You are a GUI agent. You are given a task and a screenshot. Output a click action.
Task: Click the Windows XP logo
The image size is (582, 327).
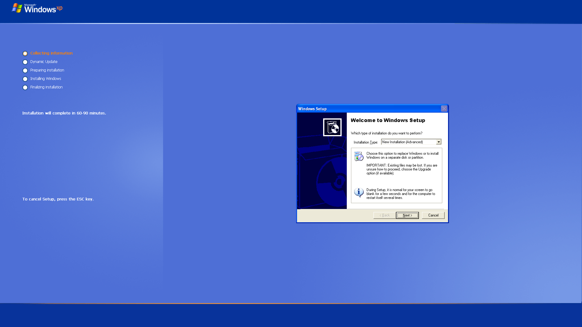pyautogui.click(x=37, y=8)
